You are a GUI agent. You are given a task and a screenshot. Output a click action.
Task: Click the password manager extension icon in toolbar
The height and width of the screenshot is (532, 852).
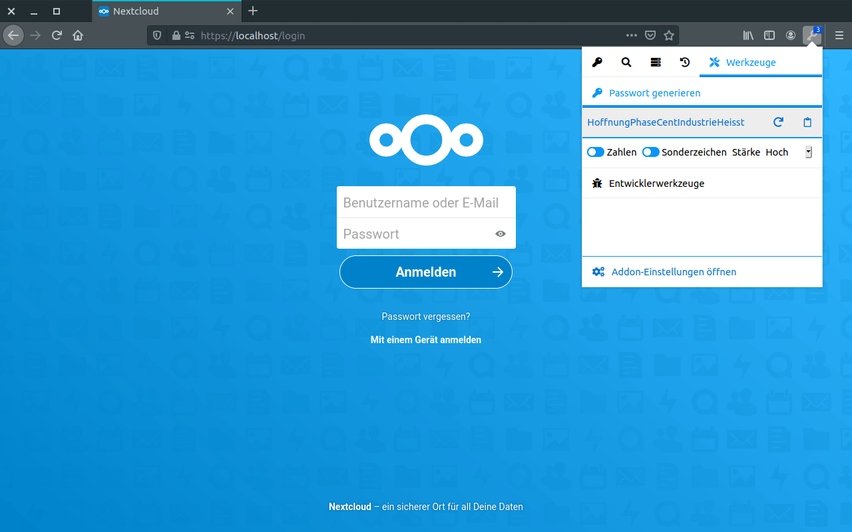pos(812,35)
